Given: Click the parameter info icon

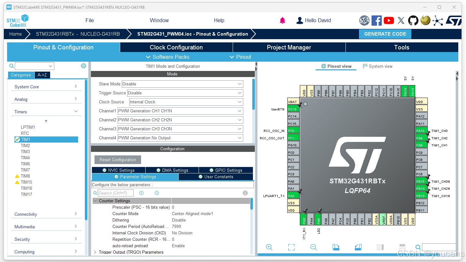Looking at the screenshot, I should pyautogui.click(x=245, y=193).
